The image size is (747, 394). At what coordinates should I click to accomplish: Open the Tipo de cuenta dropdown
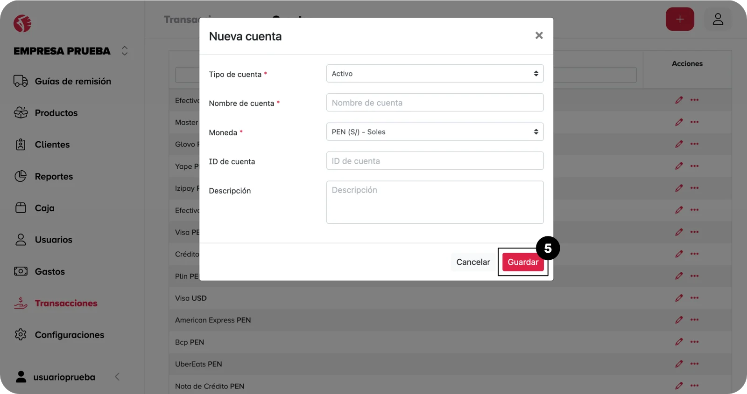[x=434, y=74]
